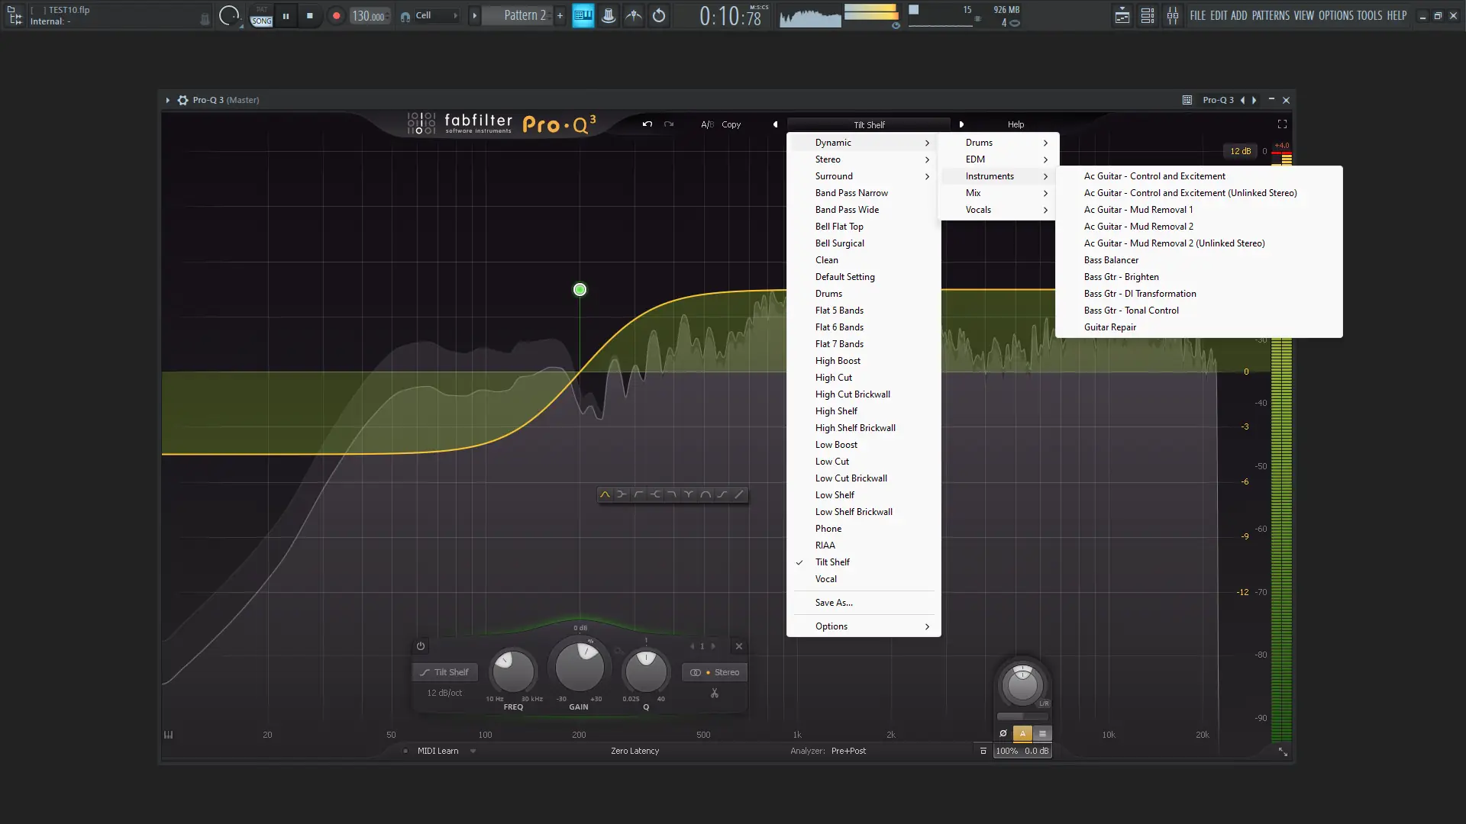Click the piano display icon at bottom-left
1466x824 pixels.
pyautogui.click(x=168, y=735)
